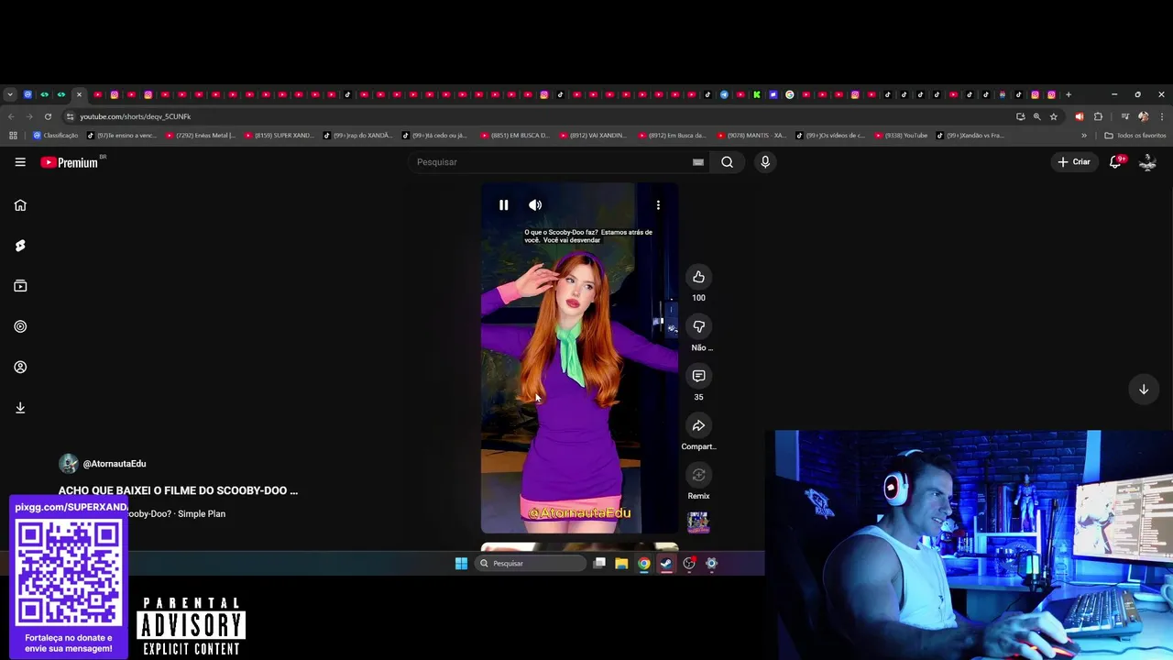Pause the playing Short
1173x660 pixels.
click(x=503, y=205)
